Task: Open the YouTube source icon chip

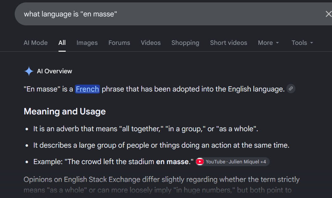Action: 200,162
